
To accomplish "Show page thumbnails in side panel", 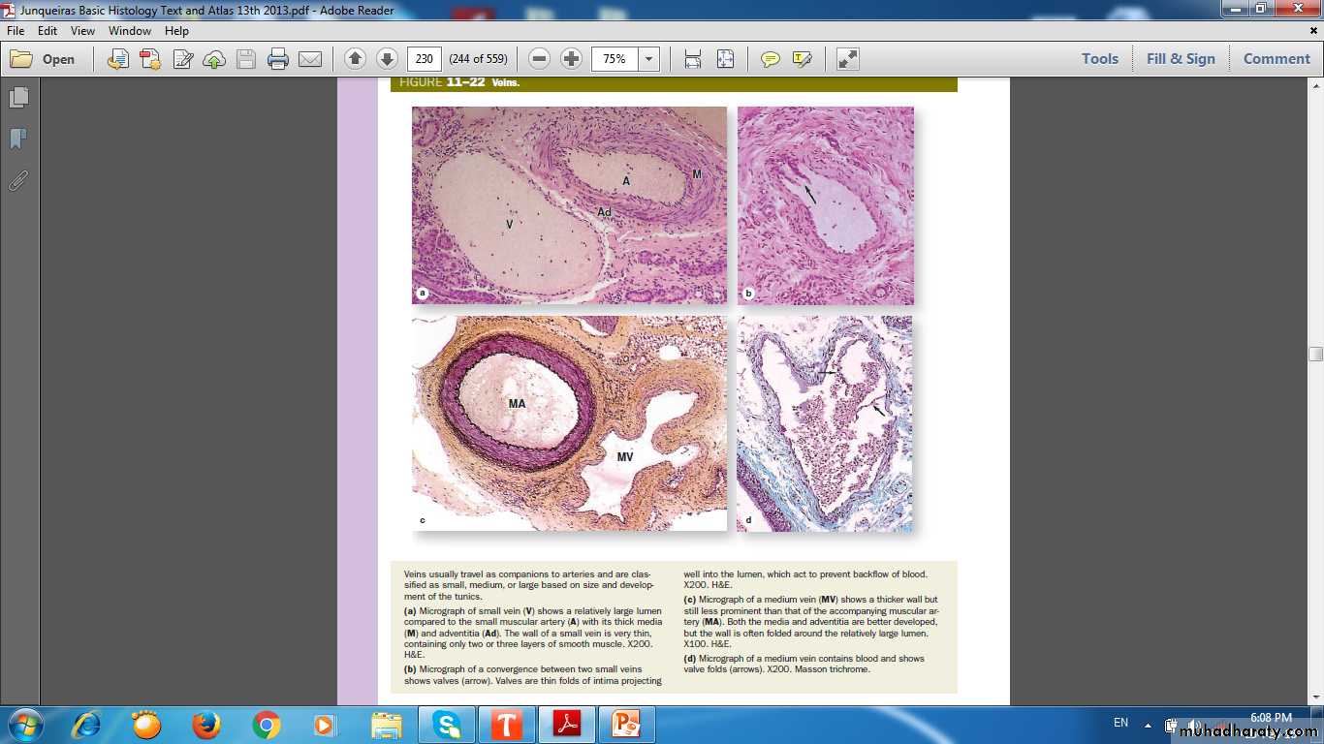I will coord(18,98).
